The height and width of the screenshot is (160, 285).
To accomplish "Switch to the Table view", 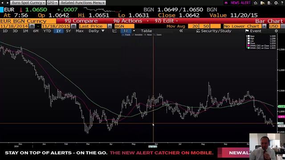I will click(x=147, y=31).
